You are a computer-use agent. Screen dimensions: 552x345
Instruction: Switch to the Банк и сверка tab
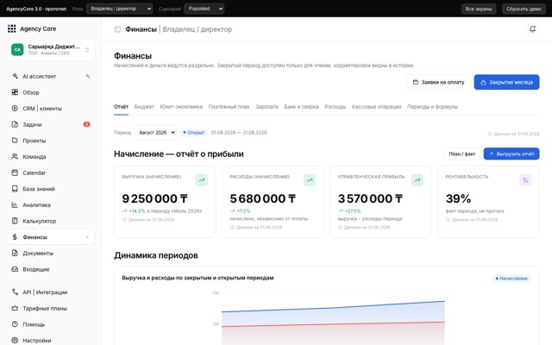[x=301, y=107]
